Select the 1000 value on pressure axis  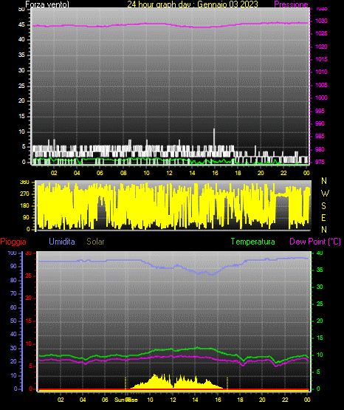click(x=321, y=98)
